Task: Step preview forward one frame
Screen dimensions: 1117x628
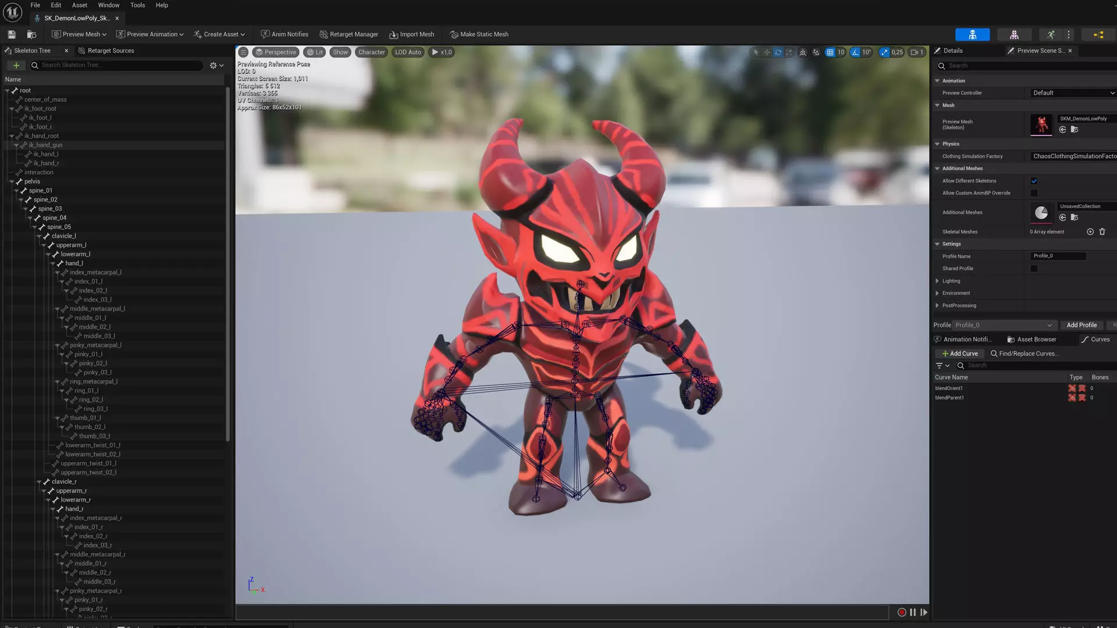Action: point(923,612)
